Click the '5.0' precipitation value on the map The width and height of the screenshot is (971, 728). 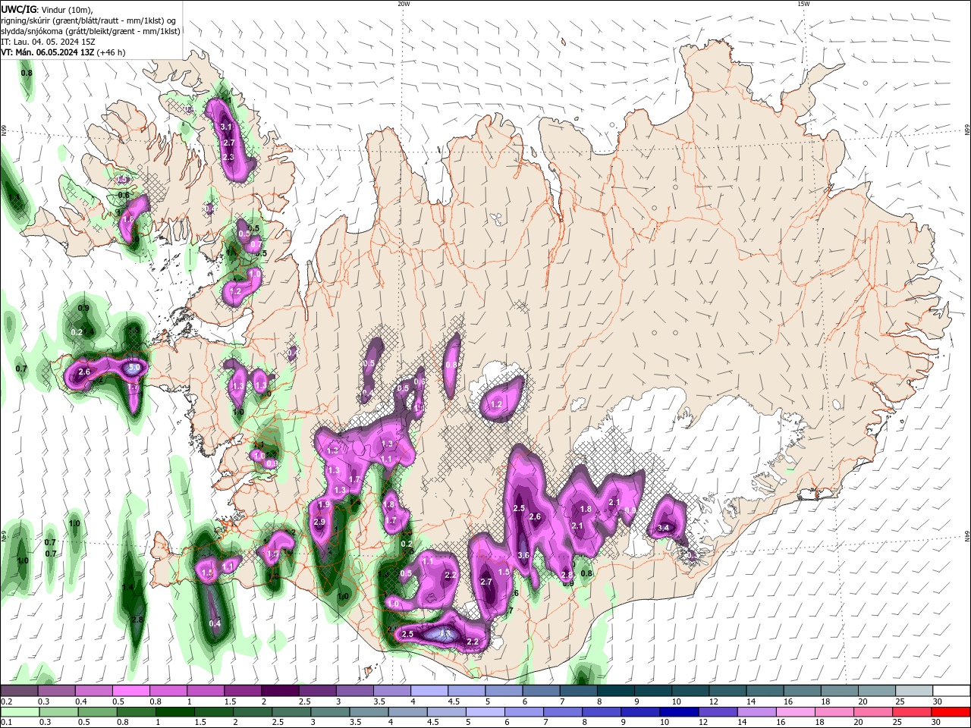[x=134, y=368]
